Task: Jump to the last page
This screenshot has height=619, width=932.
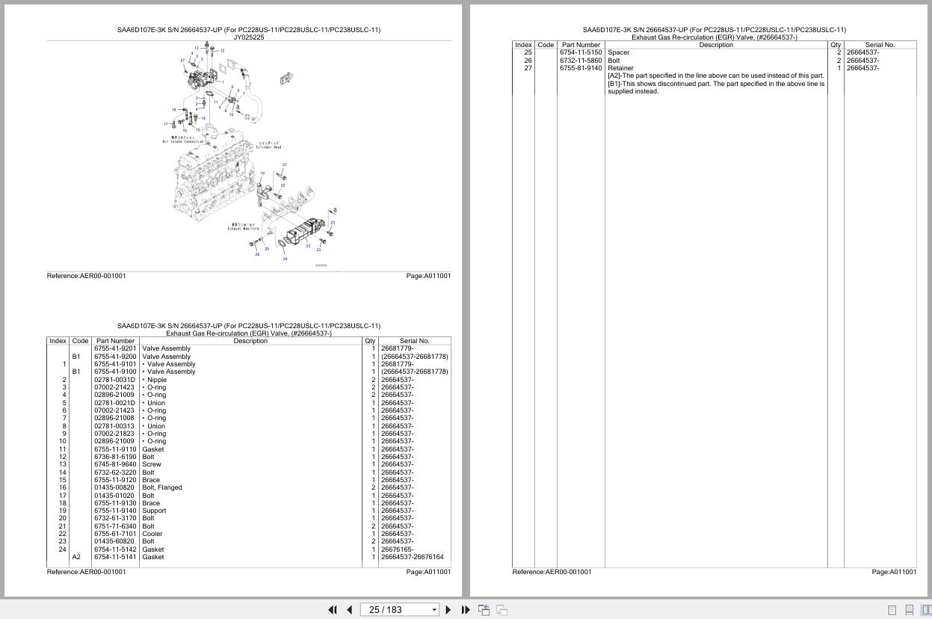Action: (x=466, y=610)
